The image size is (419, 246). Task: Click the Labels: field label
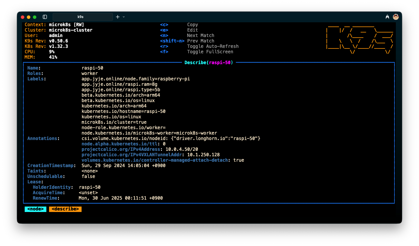(x=37, y=79)
